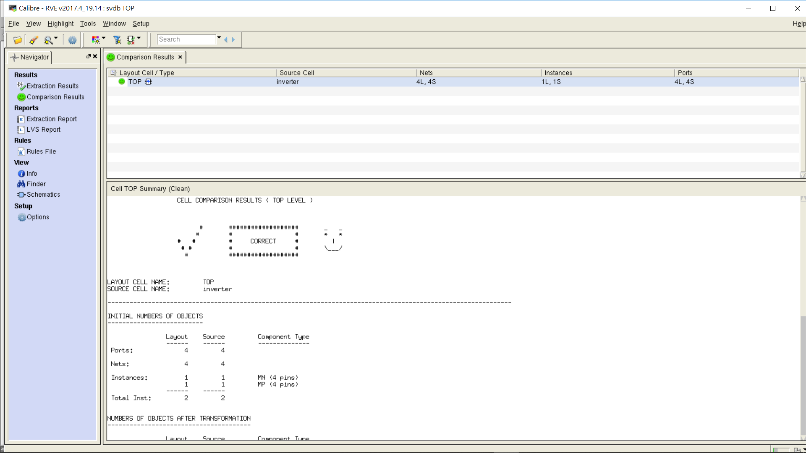This screenshot has width=806, height=453.
Task: Click the schematic icon next to TOP
Action: 148,82
